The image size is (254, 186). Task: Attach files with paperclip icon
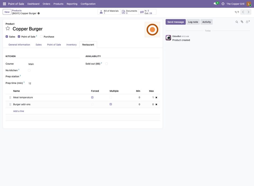(242, 22)
